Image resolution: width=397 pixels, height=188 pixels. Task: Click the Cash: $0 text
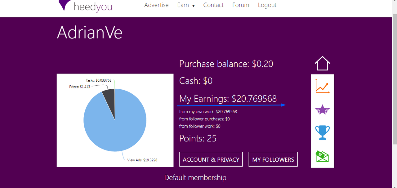click(196, 81)
